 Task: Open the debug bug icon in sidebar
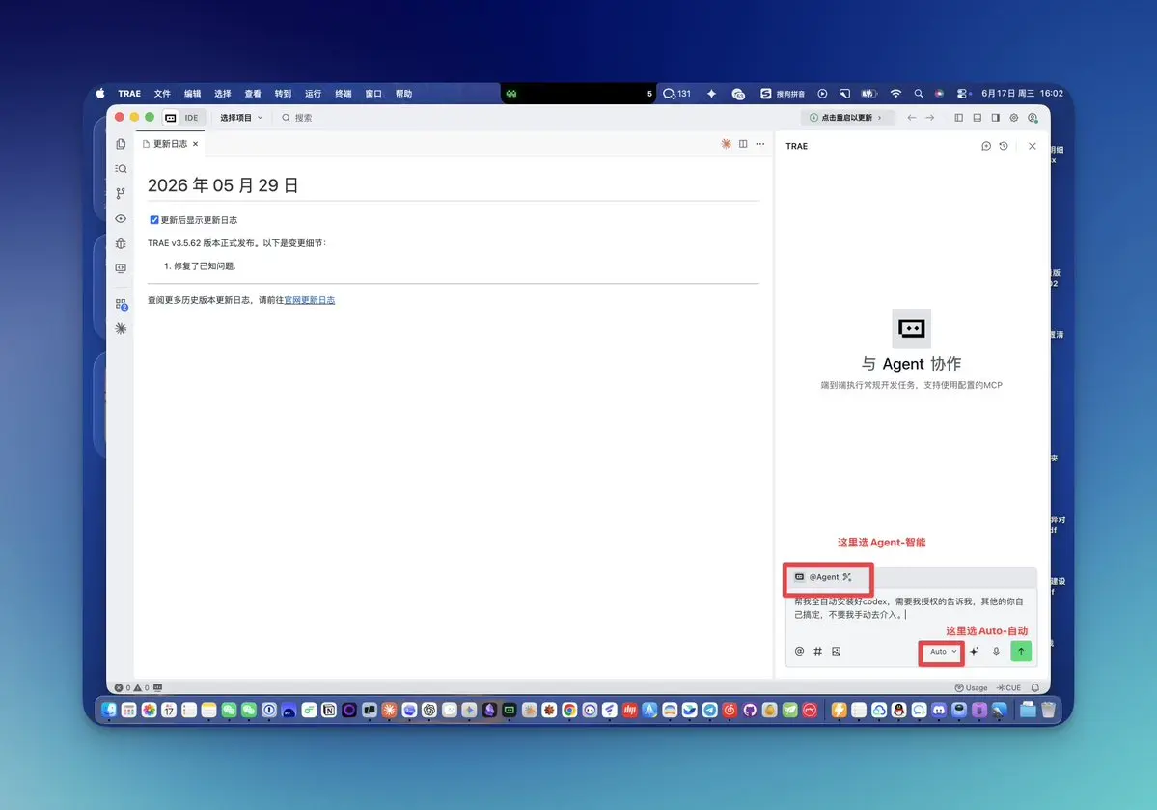tap(121, 243)
